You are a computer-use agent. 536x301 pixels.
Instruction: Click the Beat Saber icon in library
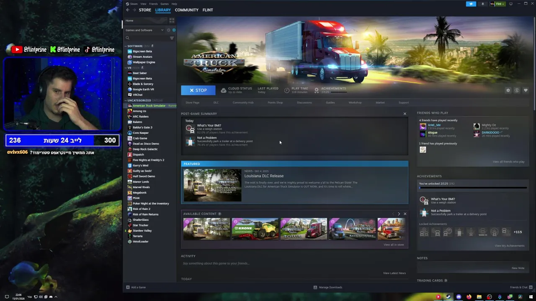pyautogui.click(x=130, y=73)
